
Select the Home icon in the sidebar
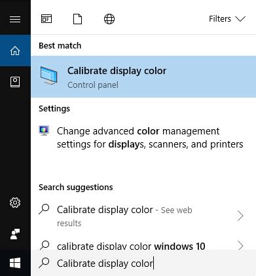(x=15, y=50)
